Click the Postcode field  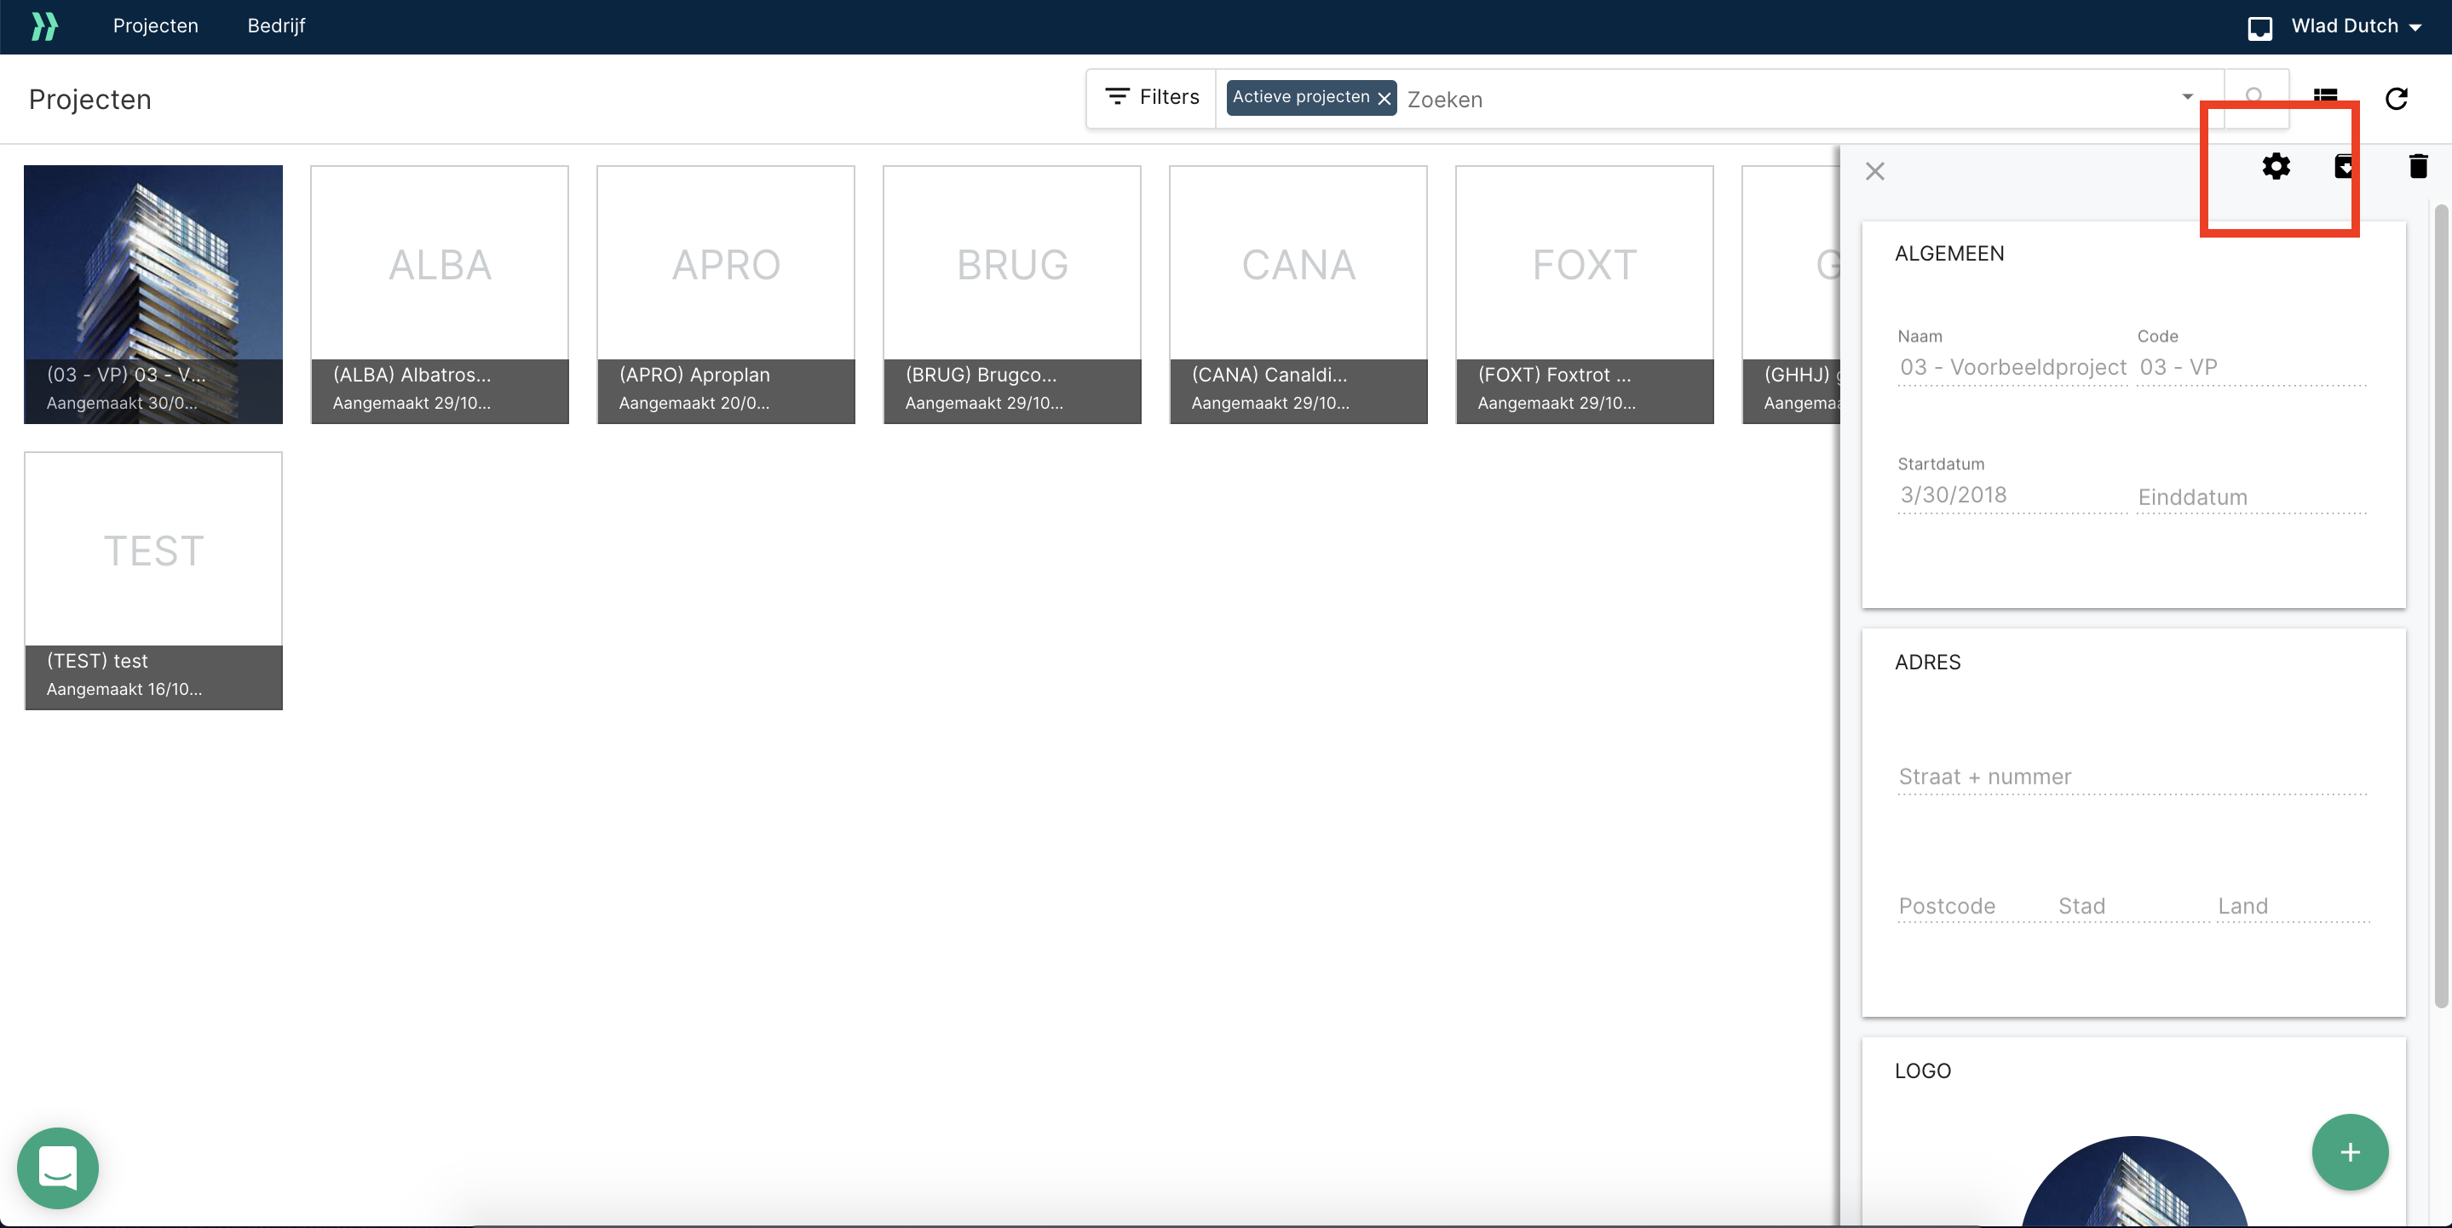(x=1972, y=905)
